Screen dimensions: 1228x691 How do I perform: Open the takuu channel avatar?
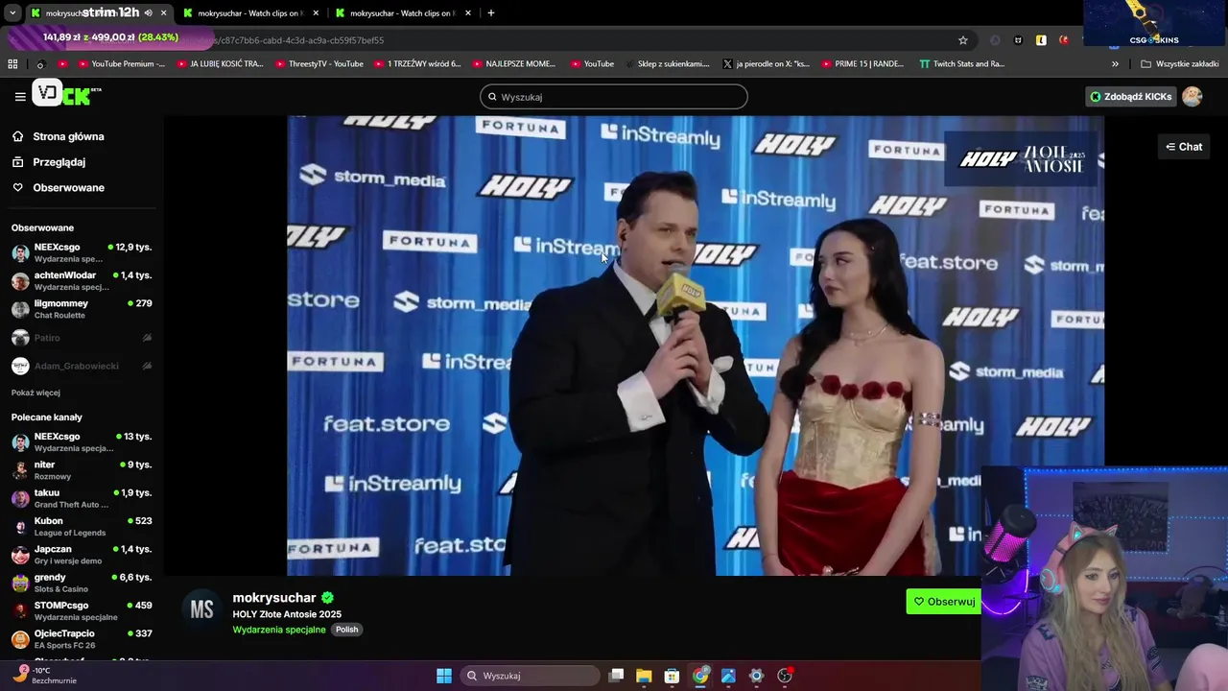[x=20, y=498]
